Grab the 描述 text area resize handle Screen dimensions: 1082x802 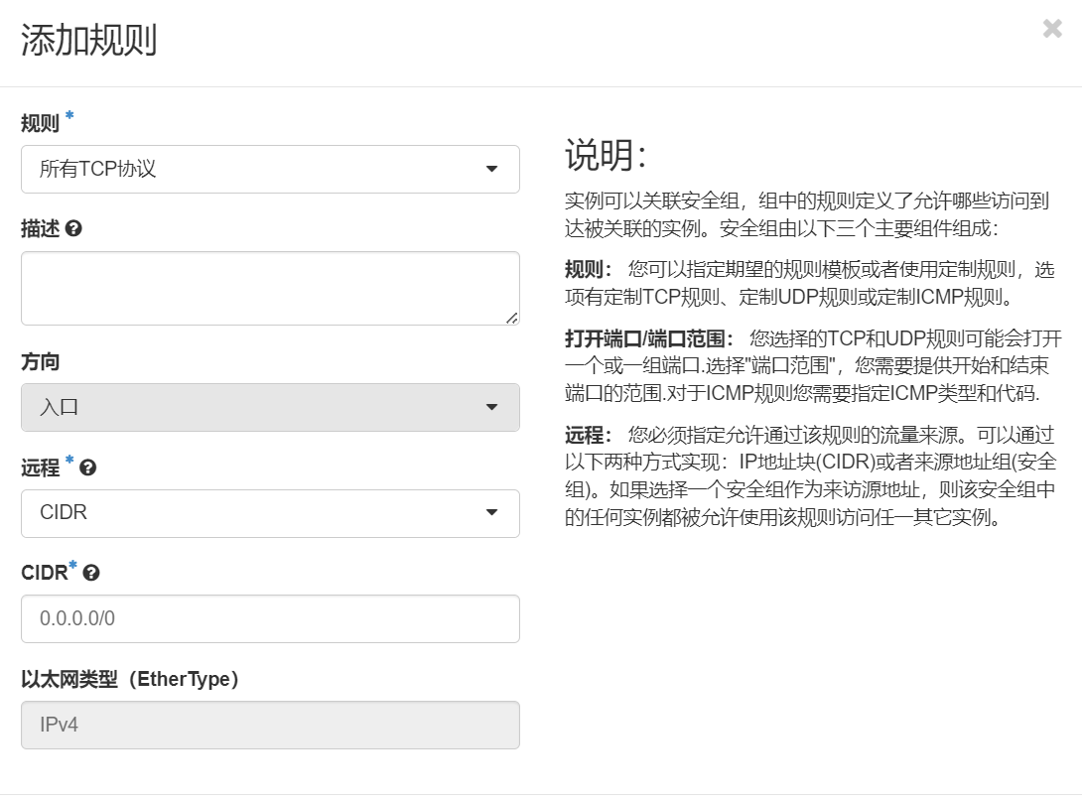click(511, 318)
